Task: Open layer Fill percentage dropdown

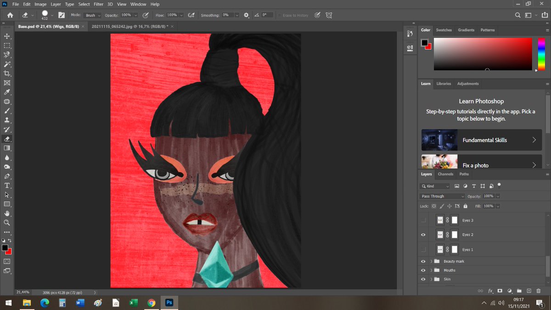Action: (x=498, y=206)
